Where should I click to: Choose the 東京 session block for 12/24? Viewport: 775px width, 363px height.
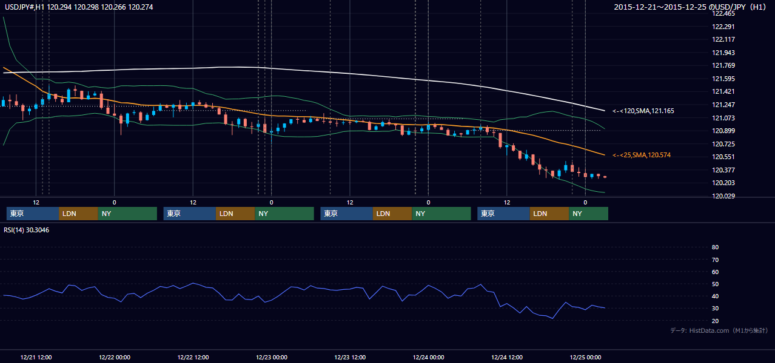[504, 214]
